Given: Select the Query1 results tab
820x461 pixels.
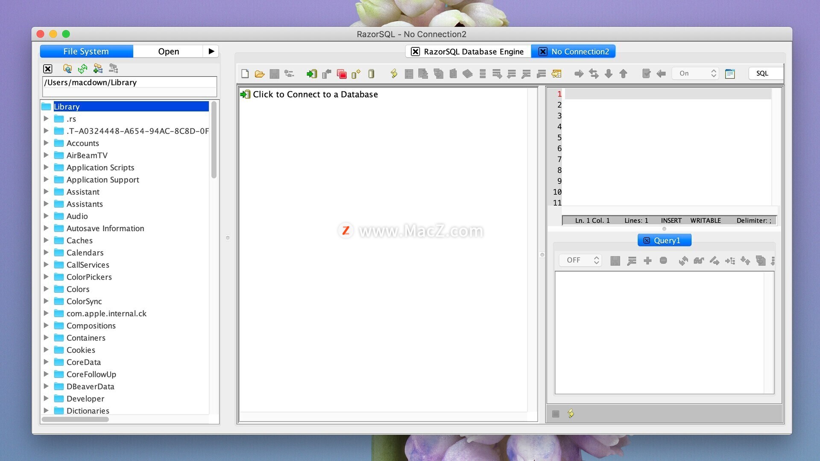Looking at the screenshot, I should click(x=665, y=240).
